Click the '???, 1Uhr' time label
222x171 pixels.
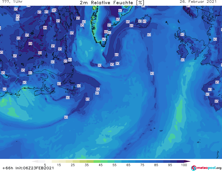click(12, 2)
